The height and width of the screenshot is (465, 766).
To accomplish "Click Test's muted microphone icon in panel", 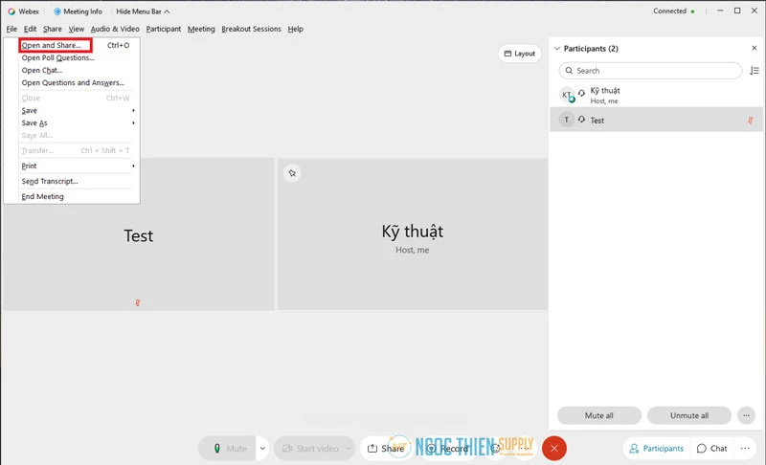I will (751, 120).
